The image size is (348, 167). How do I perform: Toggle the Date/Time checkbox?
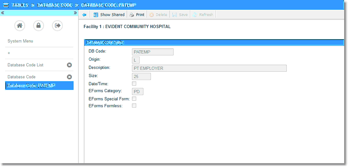134,84
